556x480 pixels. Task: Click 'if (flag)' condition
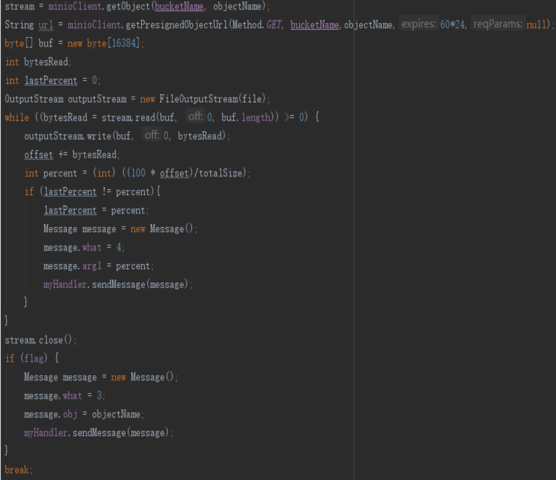(27, 358)
